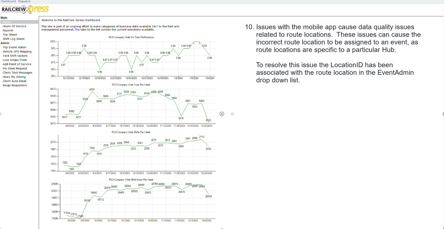Click the Admin section header
The image size is (444, 229).
point(5,43)
